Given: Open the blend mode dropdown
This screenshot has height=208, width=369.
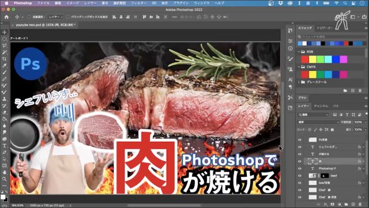Looking at the screenshot, I should (x=318, y=122).
